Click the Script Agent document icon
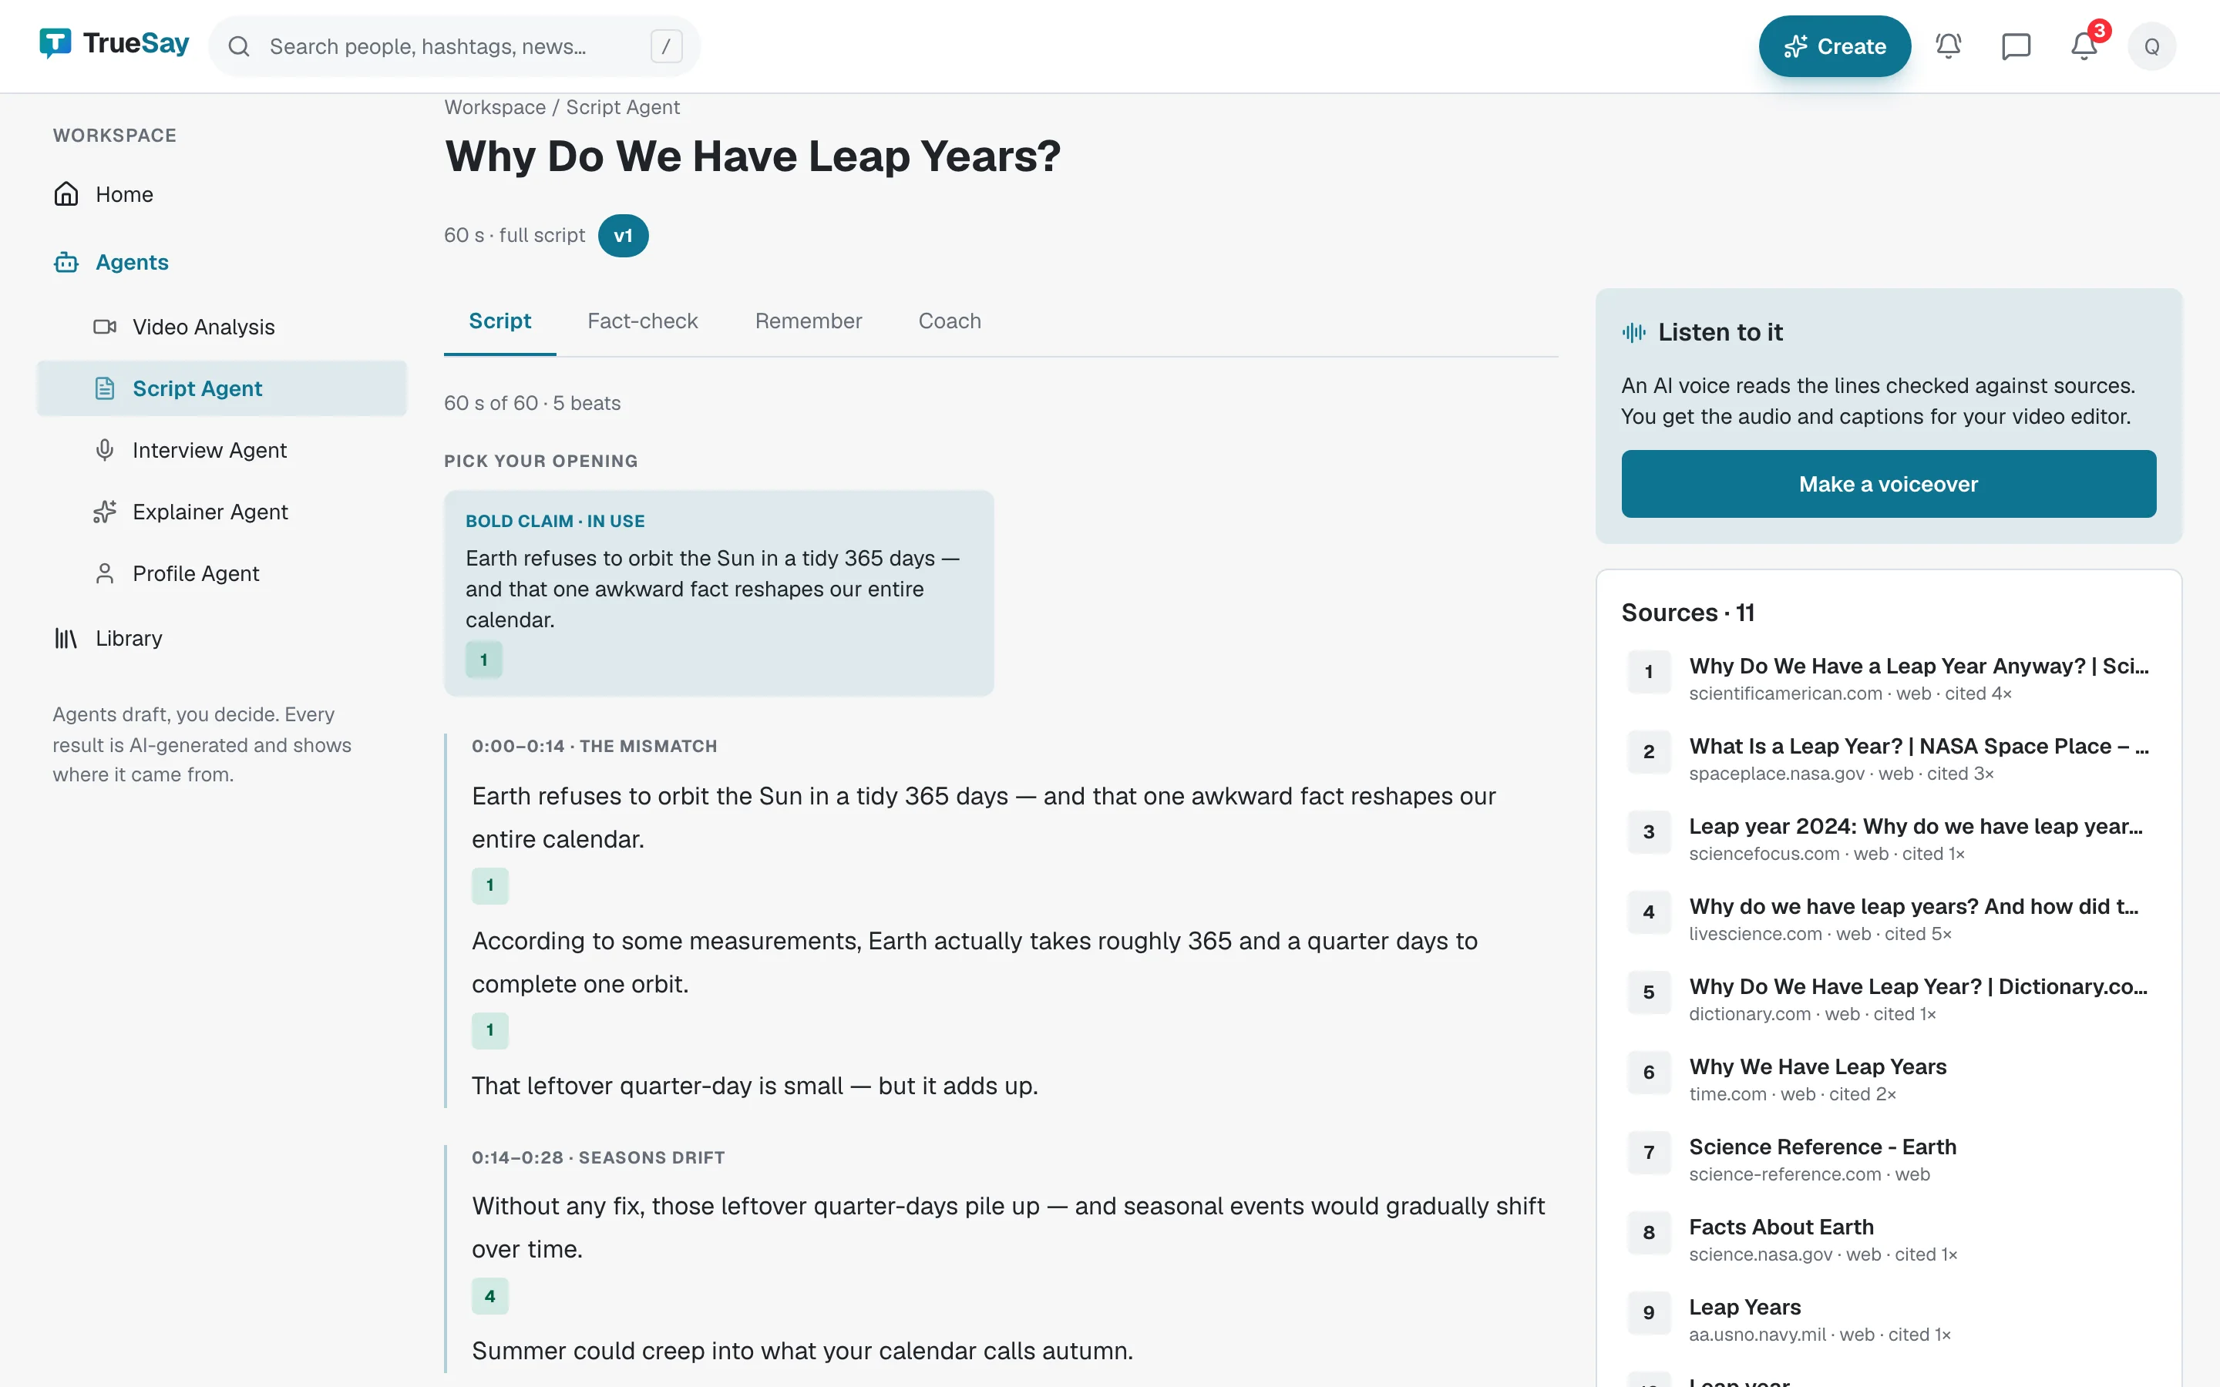 tap(105, 389)
